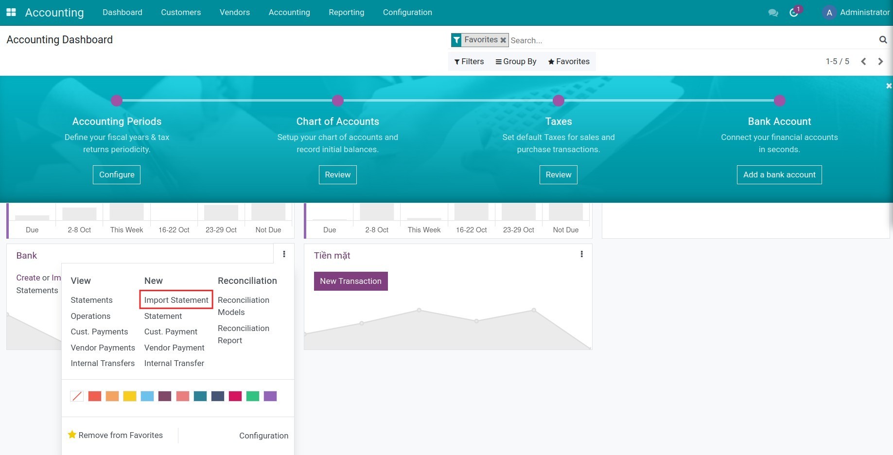Click the next page chevron arrow

[880, 61]
